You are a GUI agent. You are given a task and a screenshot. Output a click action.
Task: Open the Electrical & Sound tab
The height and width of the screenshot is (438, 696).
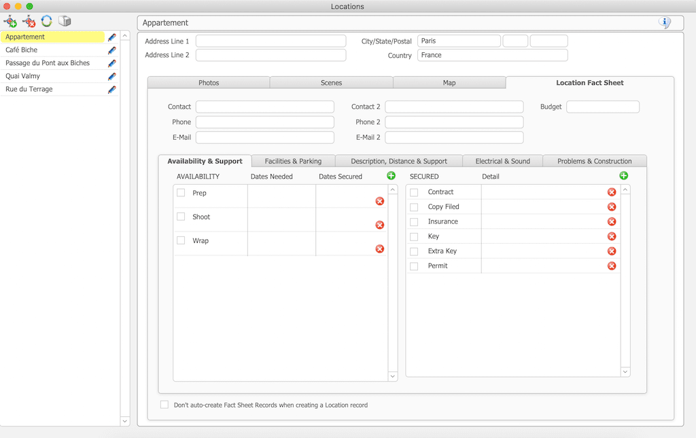click(x=502, y=161)
